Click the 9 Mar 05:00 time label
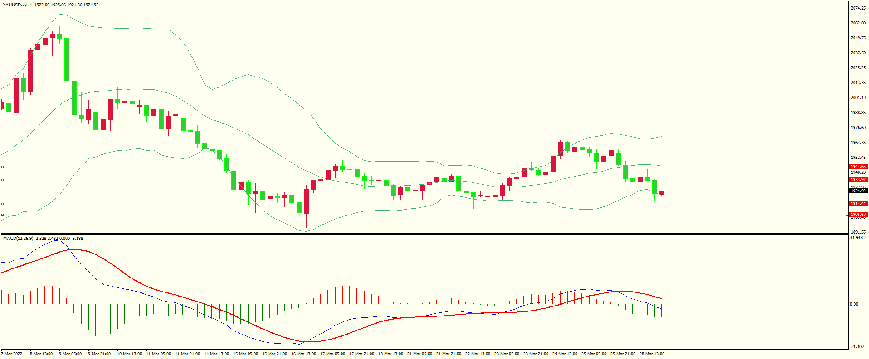869x359 pixels. coord(70,354)
